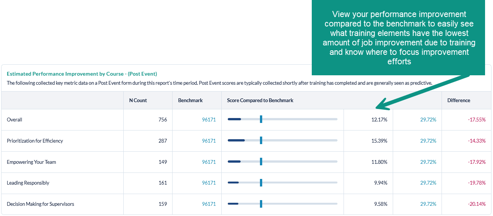The image size is (493, 216).
Task: Click the 29.72% benchmark value in Overall row
Action: coord(428,120)
